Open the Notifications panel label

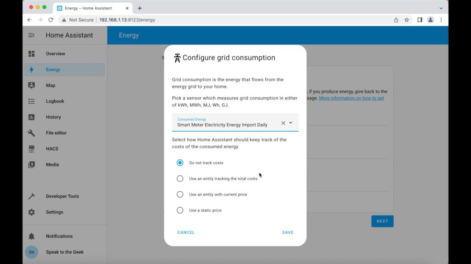click(59, 236)
